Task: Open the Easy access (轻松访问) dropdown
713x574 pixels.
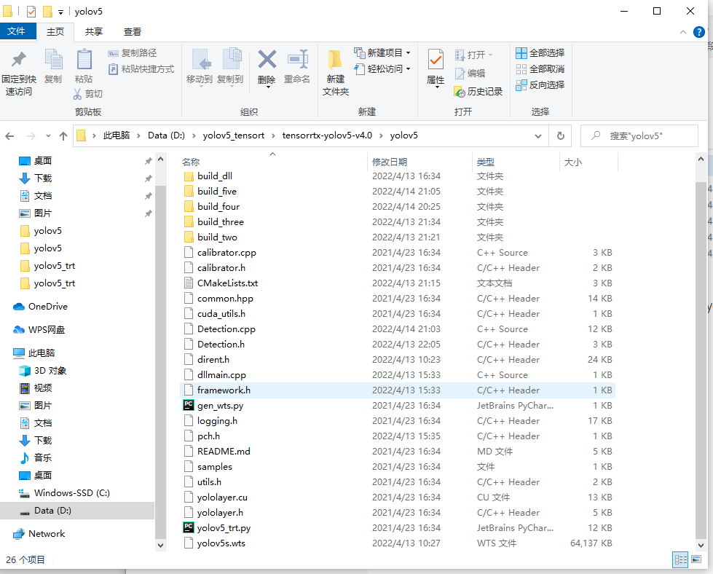Action: [x=382, y=69]
